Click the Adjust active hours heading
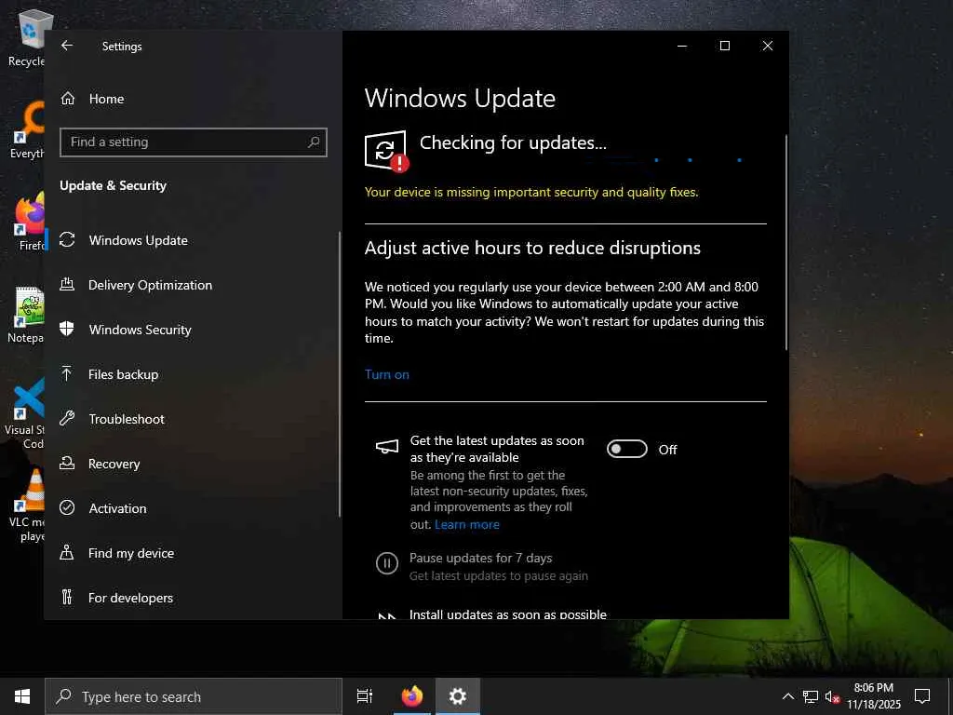 (x=532, y=248)
